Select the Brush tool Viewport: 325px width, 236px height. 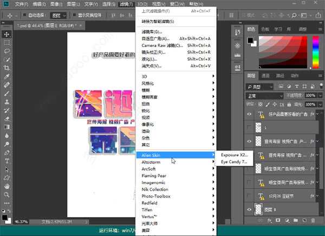click(x=6, y=93)
